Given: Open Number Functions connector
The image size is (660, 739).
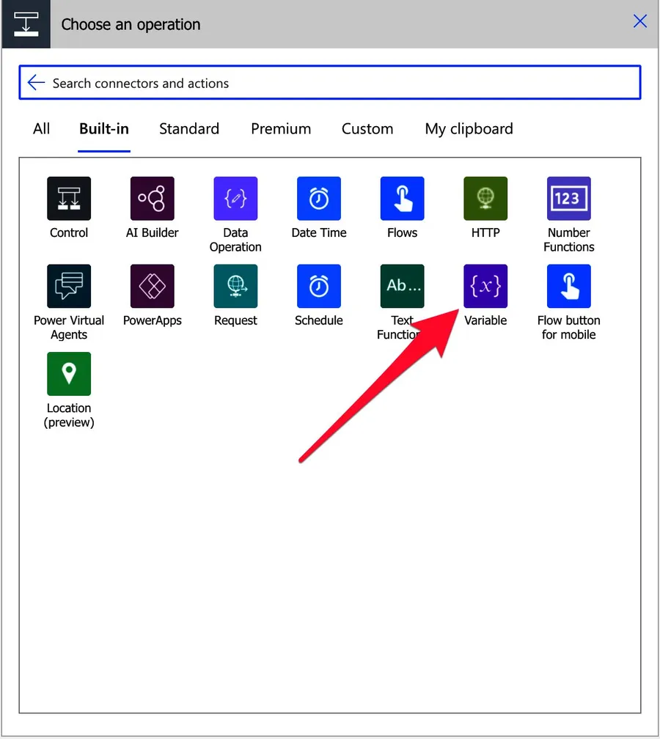Looking at the screenshot, I should tap(568, 199).
